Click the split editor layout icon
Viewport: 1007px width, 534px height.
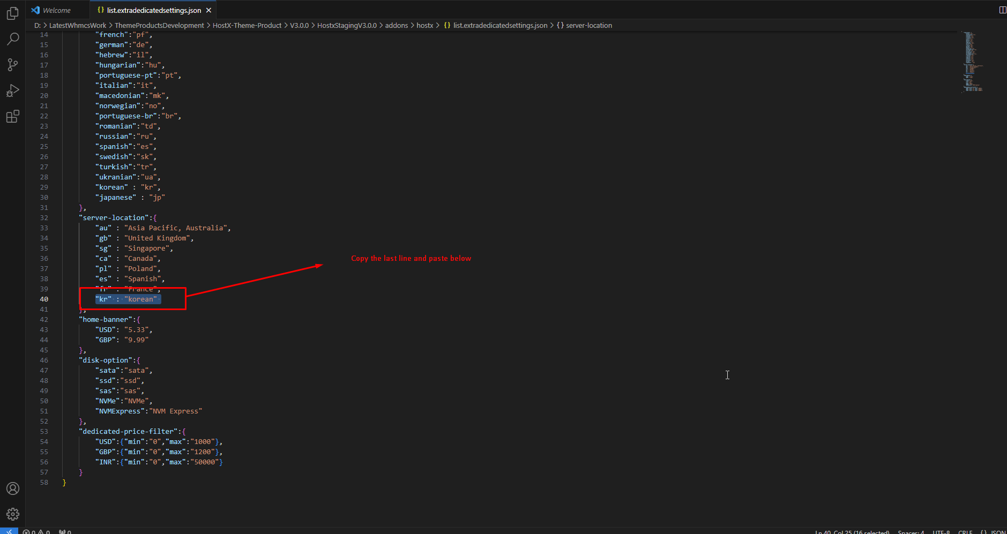point(1002,10)
